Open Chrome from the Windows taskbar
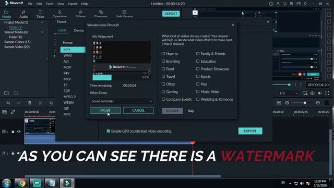334x188 pixels. (x=21, y=183)
